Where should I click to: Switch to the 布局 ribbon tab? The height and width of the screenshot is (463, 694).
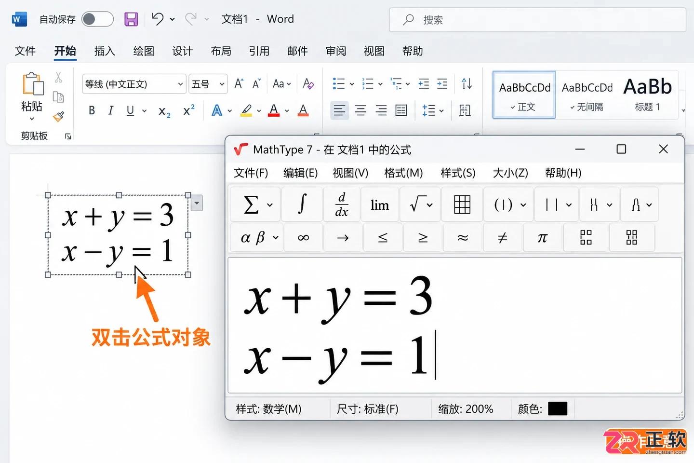pos(221,51)
